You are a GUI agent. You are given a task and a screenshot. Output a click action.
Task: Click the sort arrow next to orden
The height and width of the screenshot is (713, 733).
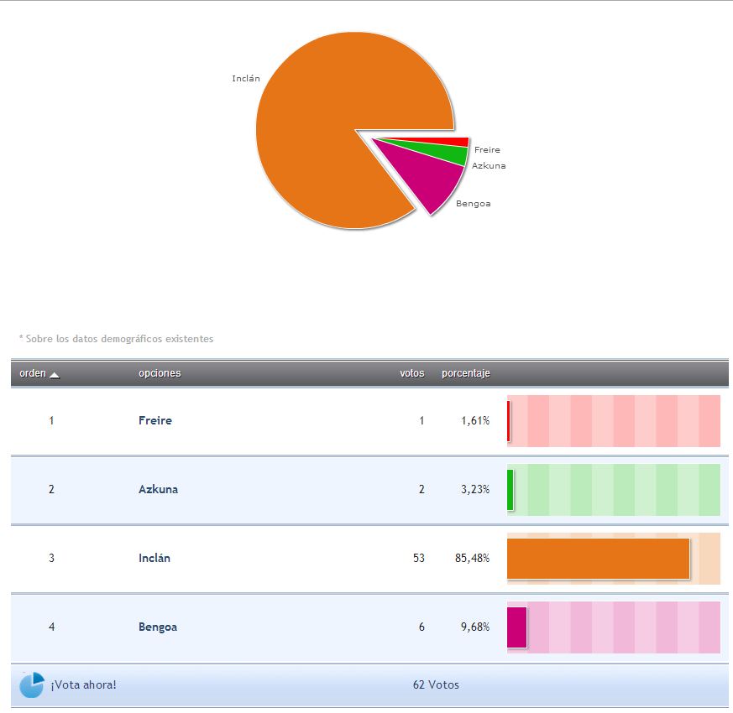coord(55,374)
